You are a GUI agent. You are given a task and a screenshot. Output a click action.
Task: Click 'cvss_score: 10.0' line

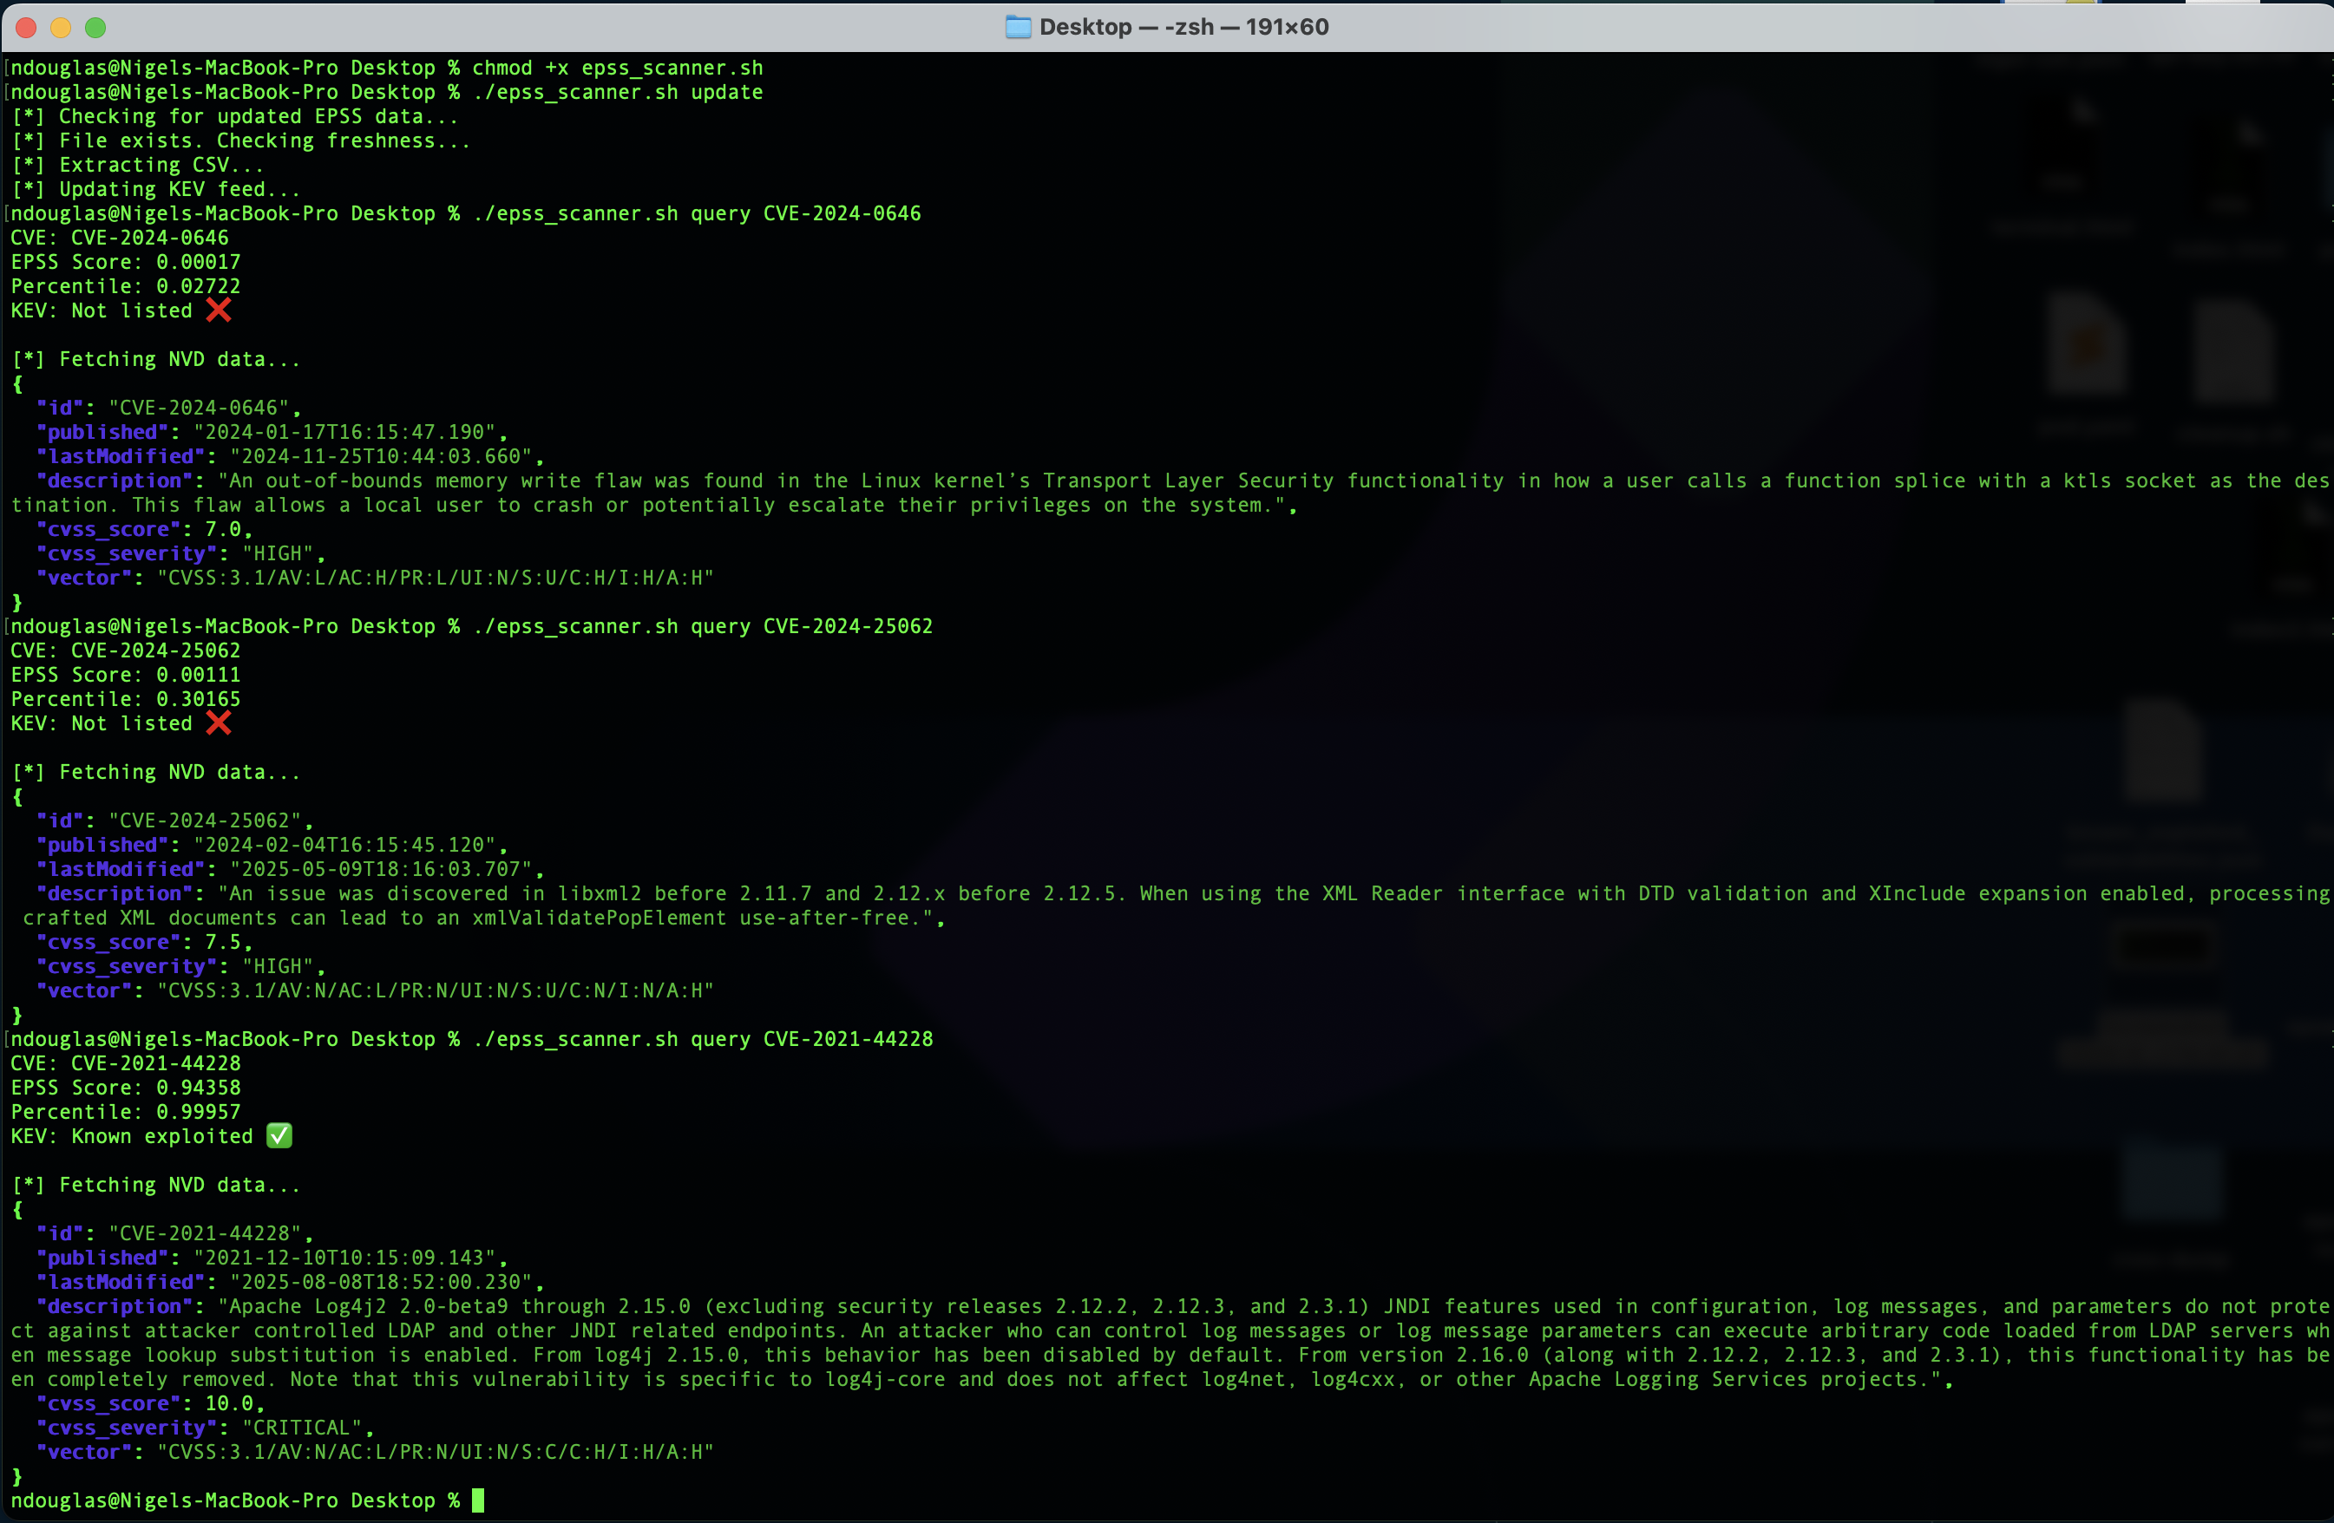click(150, 1403)
